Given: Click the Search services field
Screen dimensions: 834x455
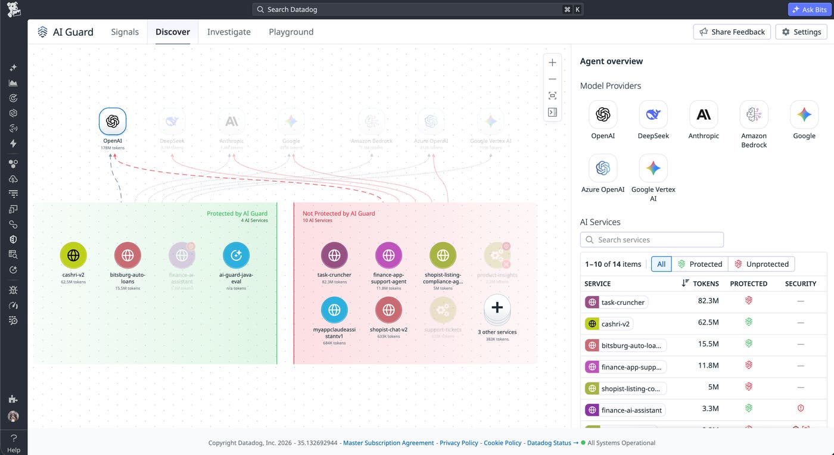Looking at the screenshot, I should pos(652,239).
